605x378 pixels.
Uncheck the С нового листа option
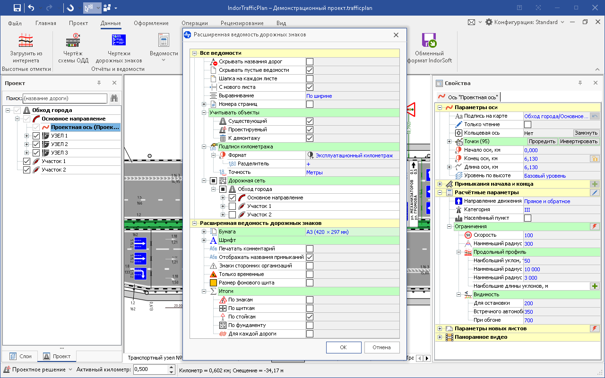pyautogui.click(x=310, y=87)
